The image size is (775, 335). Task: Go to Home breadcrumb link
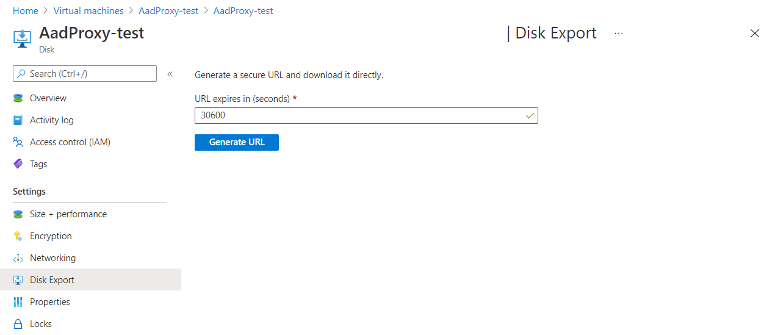point(25,11)
